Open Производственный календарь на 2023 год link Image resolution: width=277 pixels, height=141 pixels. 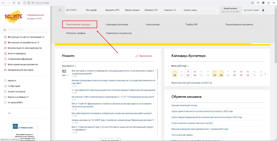(192, 83)
